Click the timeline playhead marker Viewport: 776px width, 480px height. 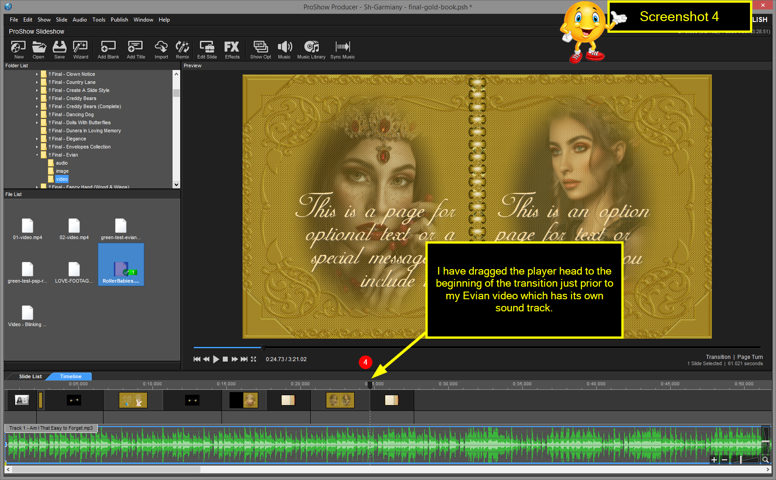coord(370,385)
